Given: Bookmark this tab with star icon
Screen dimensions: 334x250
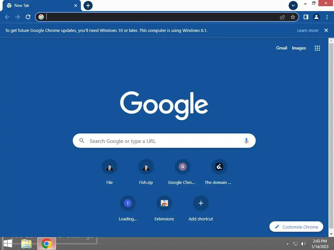Looking at the screenshot, I should point(293,17).
